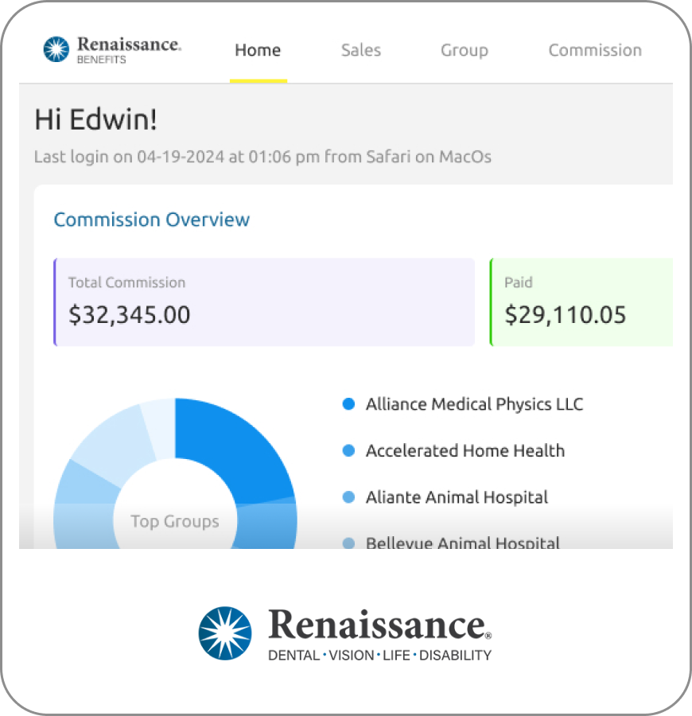Image resolution: width=692 pixels, height=716 pixels.
Task: Go to the Group tab
Action: 465,51
